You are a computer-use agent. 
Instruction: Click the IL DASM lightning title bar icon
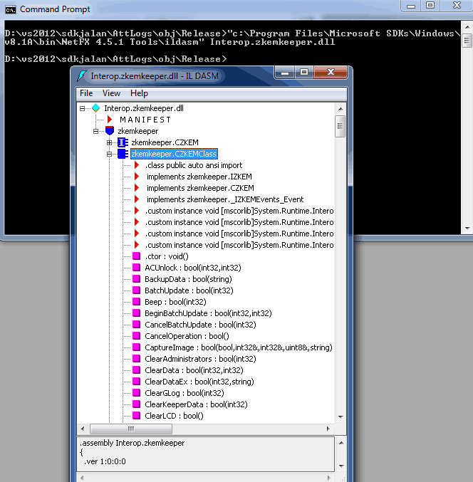(82, 75)
